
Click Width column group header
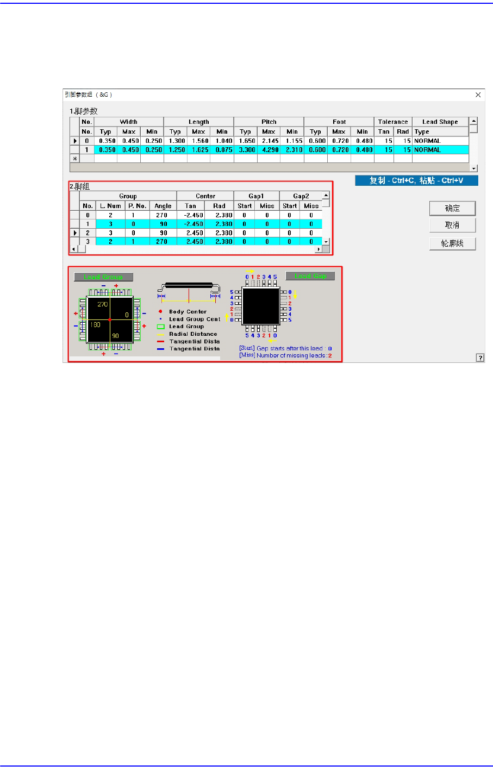coord(129,122)
